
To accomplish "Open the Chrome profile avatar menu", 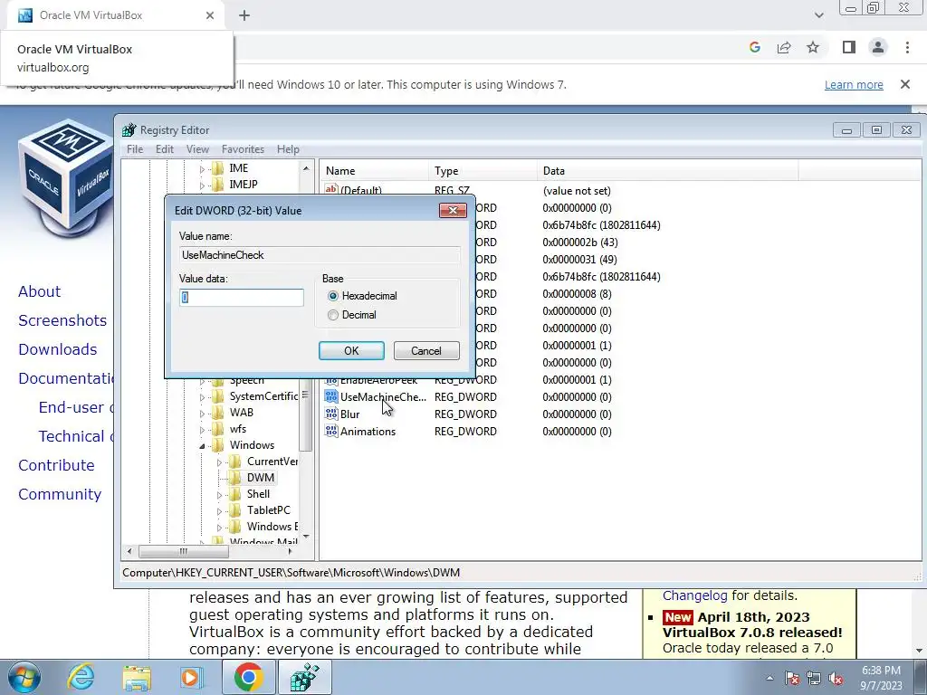I will (878, 47).
